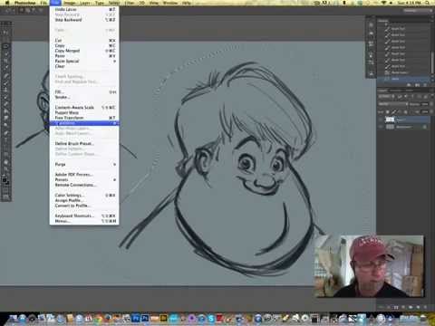This screenshot has width=435, height=326.
Task: Click the History panel trash icon
Action: coord(425,85)
